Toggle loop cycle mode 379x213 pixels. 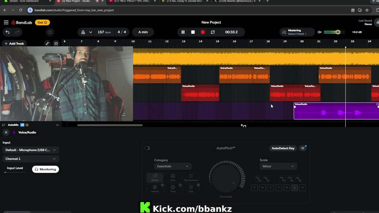coord(213,32)
